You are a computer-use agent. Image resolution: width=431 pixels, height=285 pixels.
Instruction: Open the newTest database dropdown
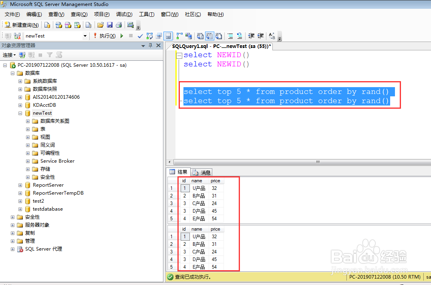click(x=85, y=36)
